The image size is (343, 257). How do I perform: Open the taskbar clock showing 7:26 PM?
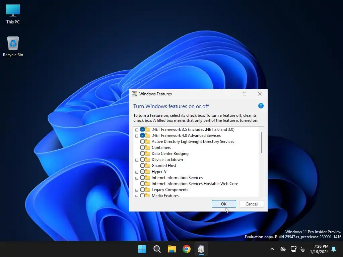click(x=319, y=249)
